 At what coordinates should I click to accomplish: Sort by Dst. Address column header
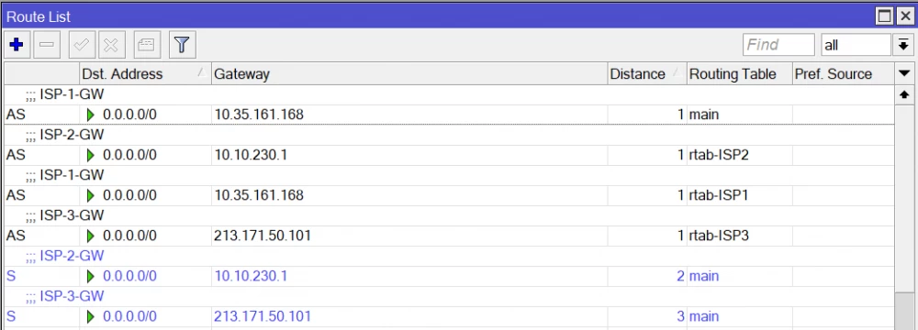[145, 73]
